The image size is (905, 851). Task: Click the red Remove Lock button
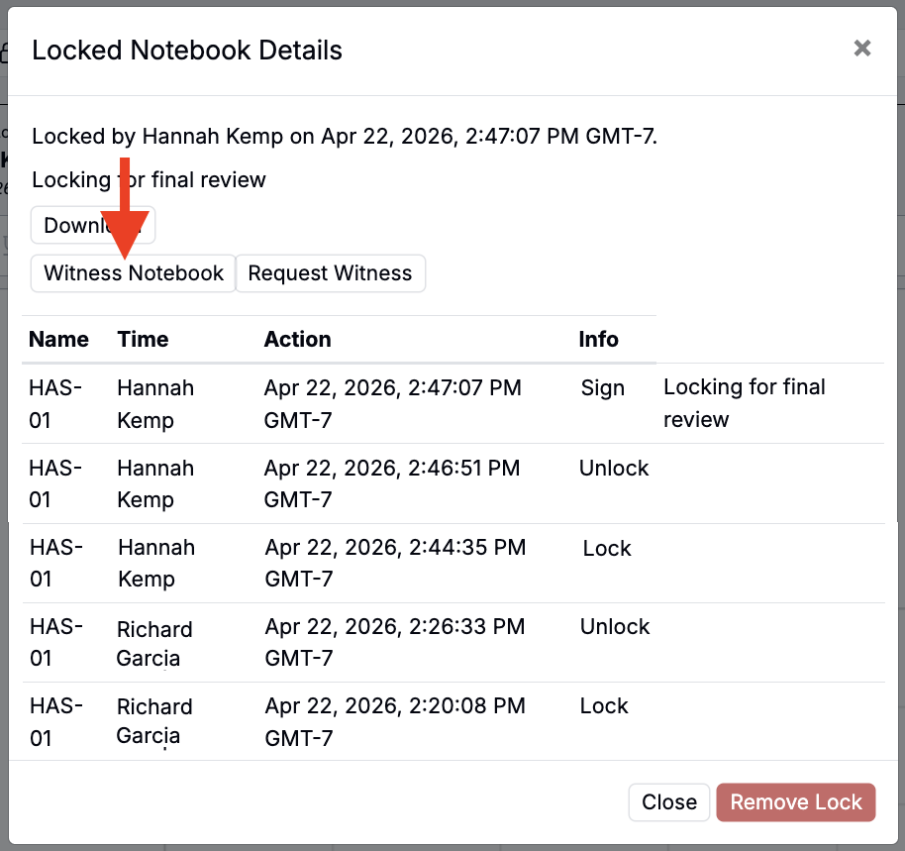(x=796, y=802)
